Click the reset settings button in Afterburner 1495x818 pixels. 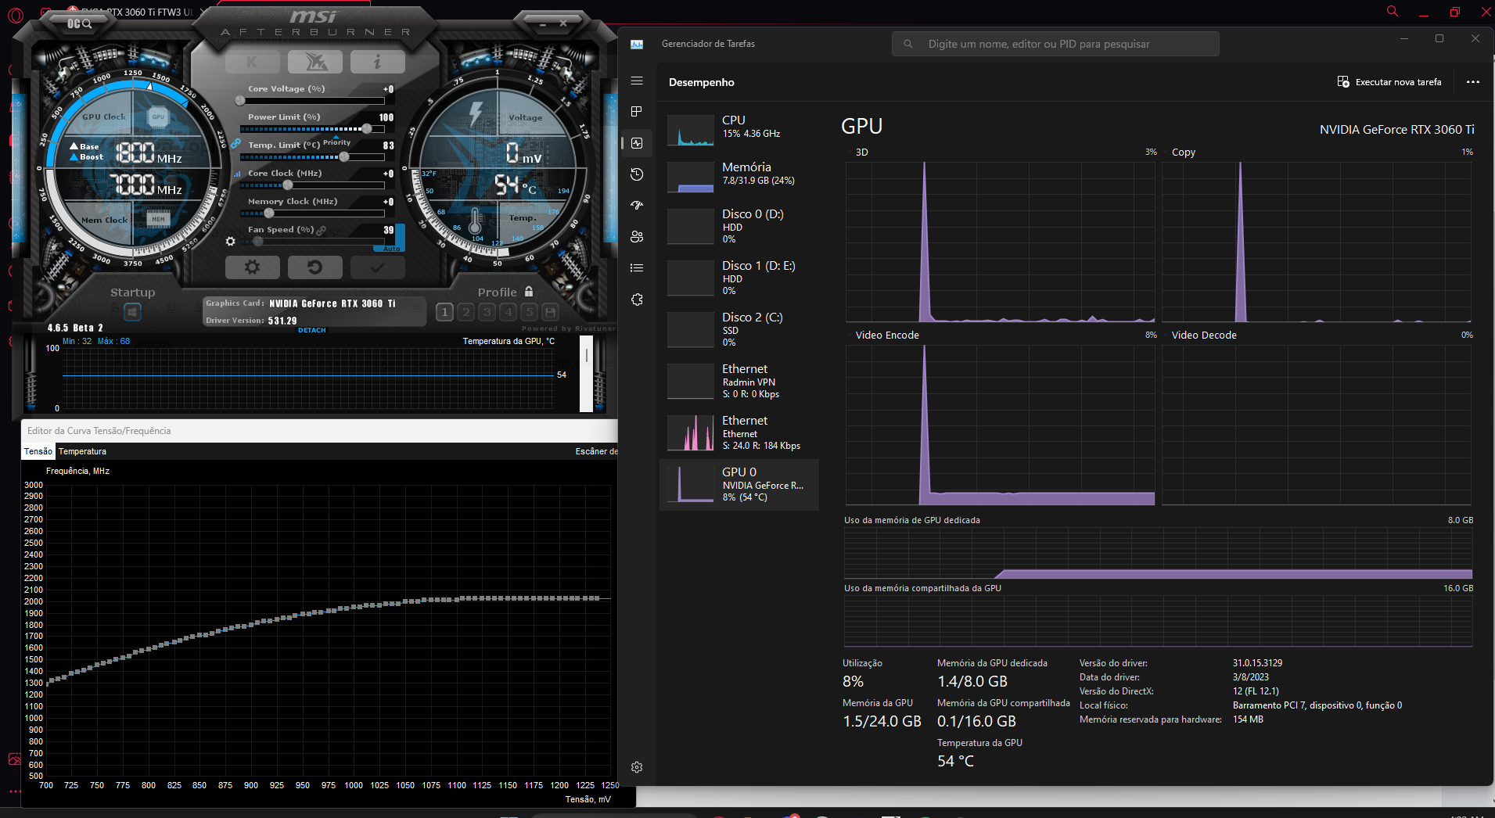[314, 267]
